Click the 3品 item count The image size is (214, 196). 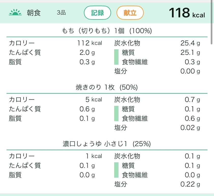click(61, 13)
